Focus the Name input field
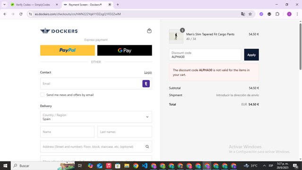This screenshot has height=170, width=302. [67, 132]
